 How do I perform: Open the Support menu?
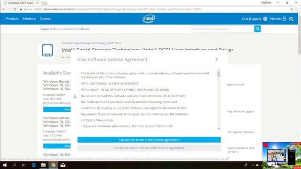click(46, 19)
